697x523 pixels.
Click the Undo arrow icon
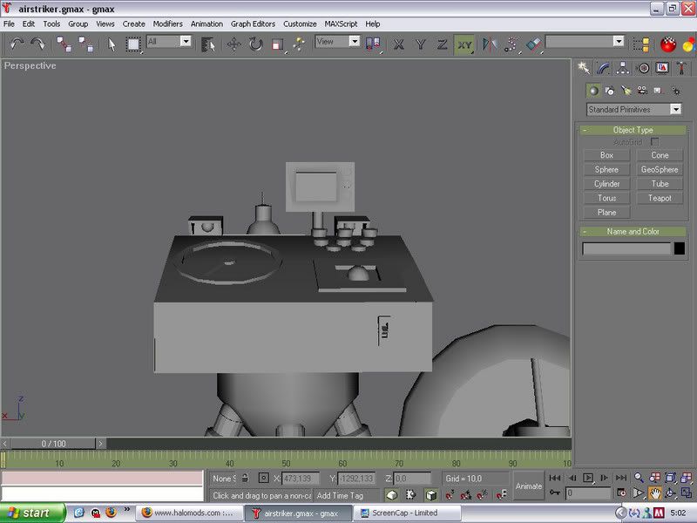[x=17, y=44]
